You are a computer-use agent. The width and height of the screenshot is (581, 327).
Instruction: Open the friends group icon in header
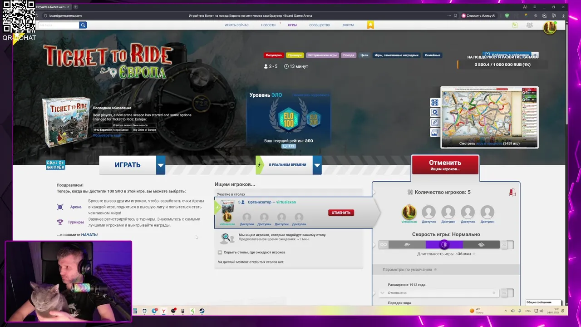529,25
